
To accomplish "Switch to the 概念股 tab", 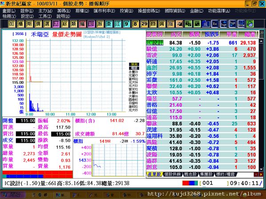I will (x=191, y=174).
